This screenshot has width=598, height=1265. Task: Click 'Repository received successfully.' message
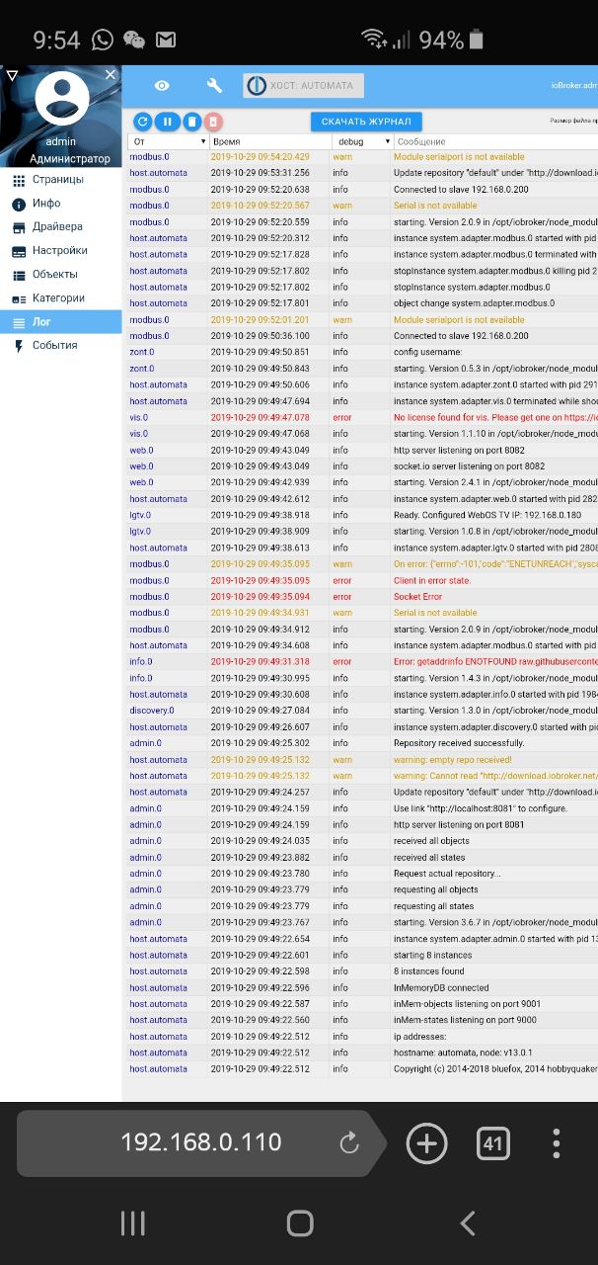click(x=459, y=743)
